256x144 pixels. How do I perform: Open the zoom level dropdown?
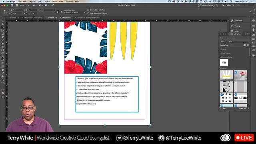[x=28, y=5]
